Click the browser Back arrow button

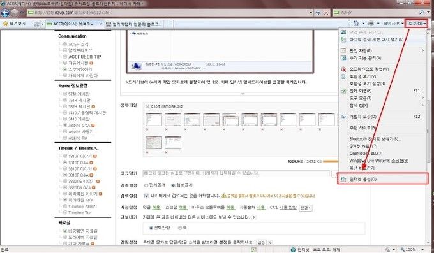click(5, 13)
